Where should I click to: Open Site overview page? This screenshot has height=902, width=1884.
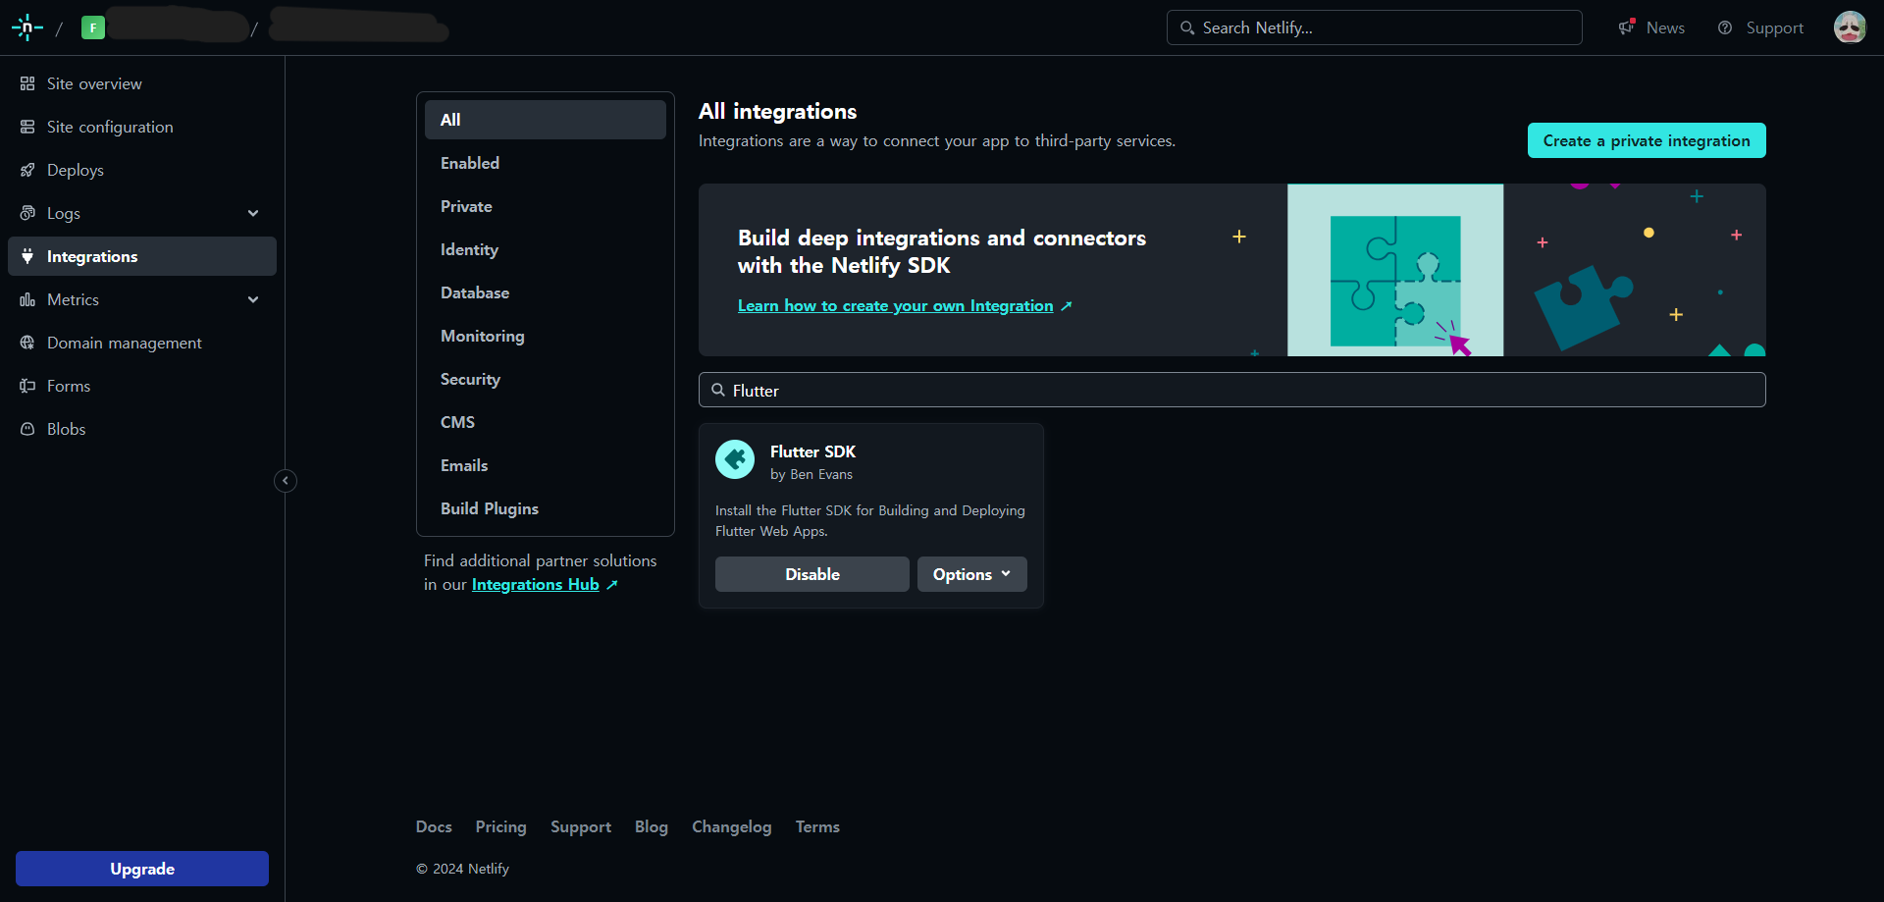click(x=142, y=83)
